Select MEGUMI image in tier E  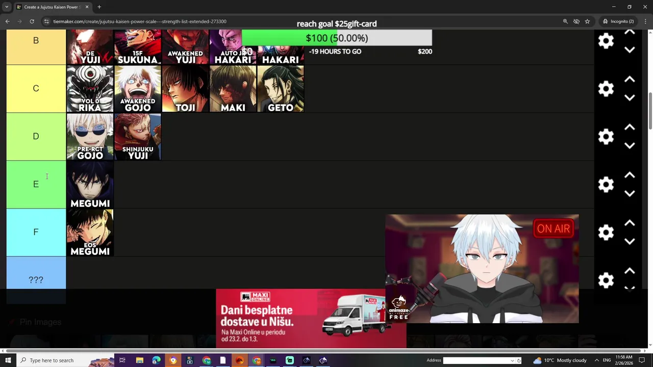(90, 185)
